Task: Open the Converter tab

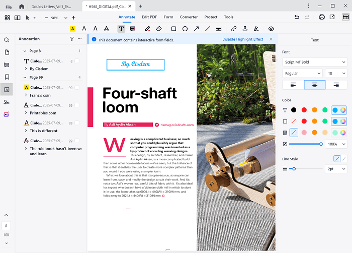Action: click(x=189, y=17)
